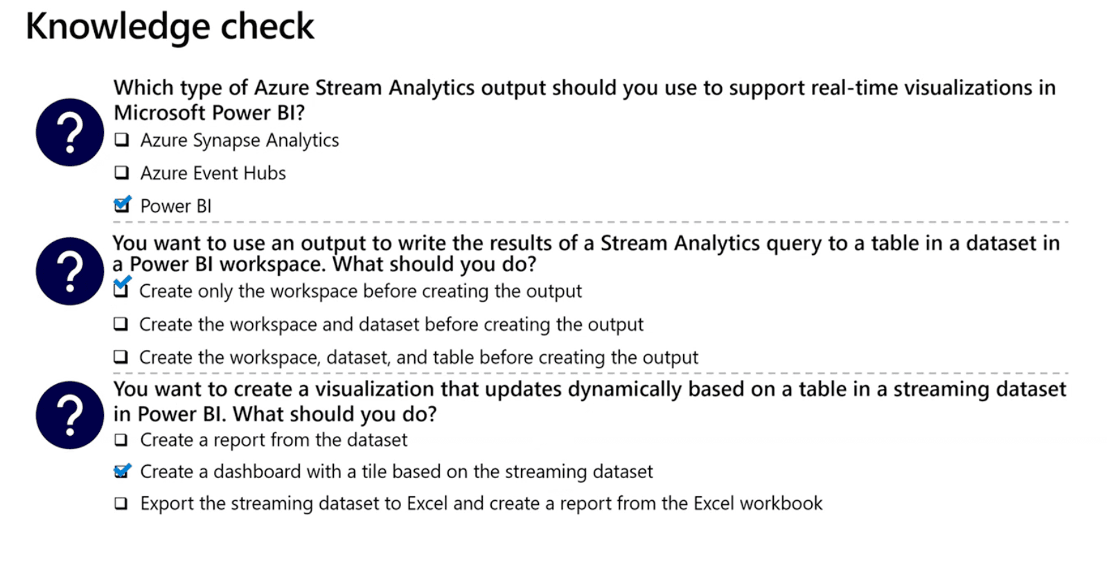
Task: Check 'Create a report from the dataset' box
Action: [121, 439]
